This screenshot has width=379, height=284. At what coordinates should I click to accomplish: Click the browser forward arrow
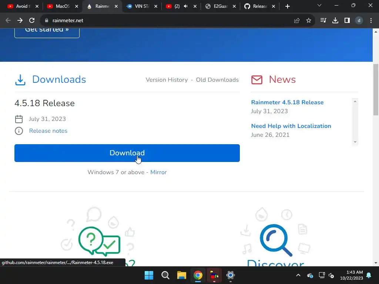(20, 21)
